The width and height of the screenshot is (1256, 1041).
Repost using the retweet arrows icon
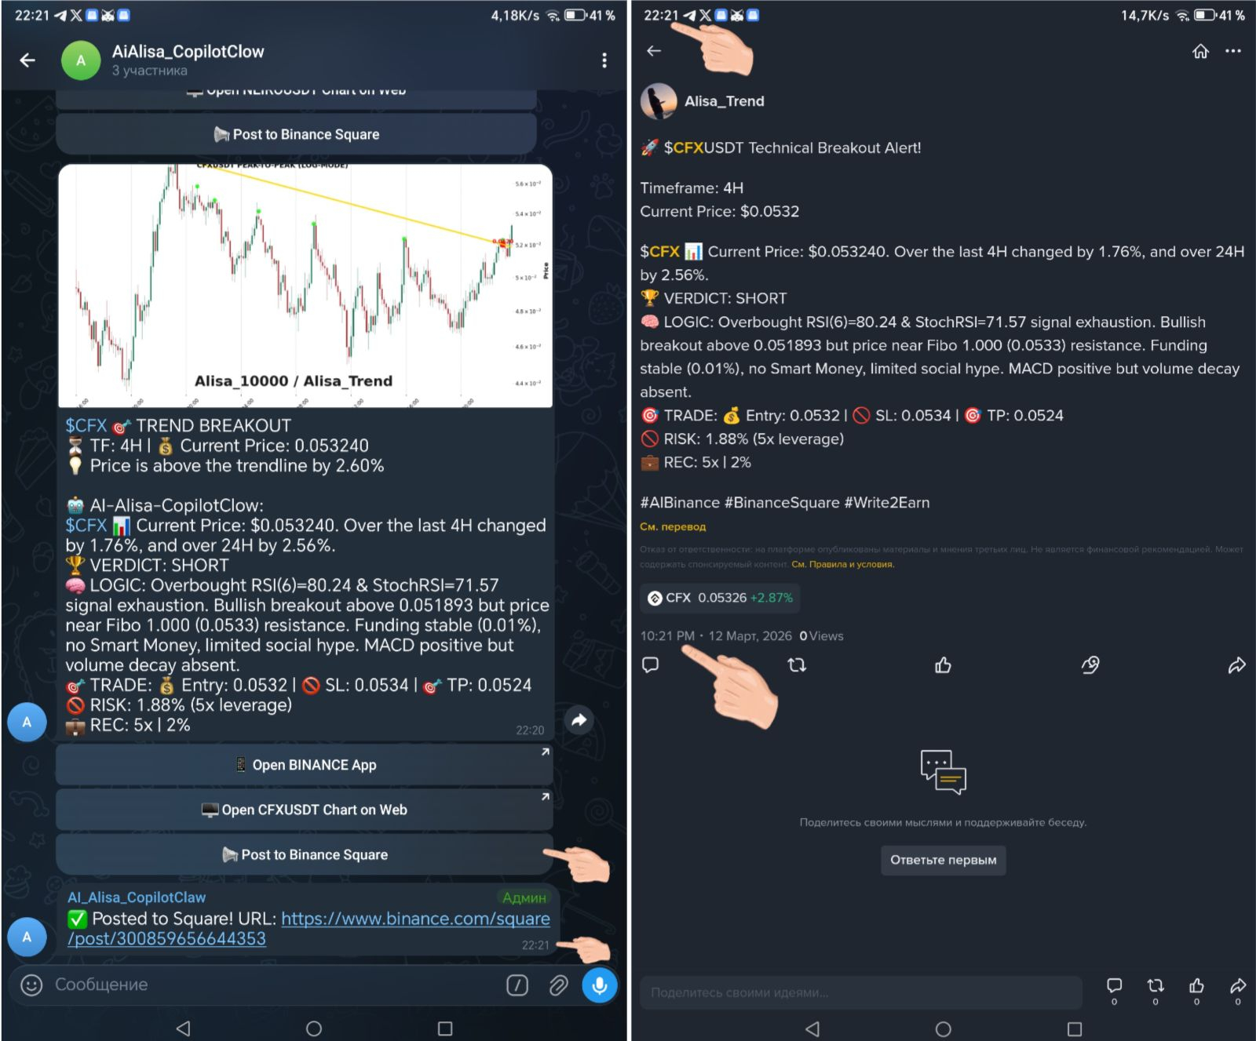click(797, 665)
